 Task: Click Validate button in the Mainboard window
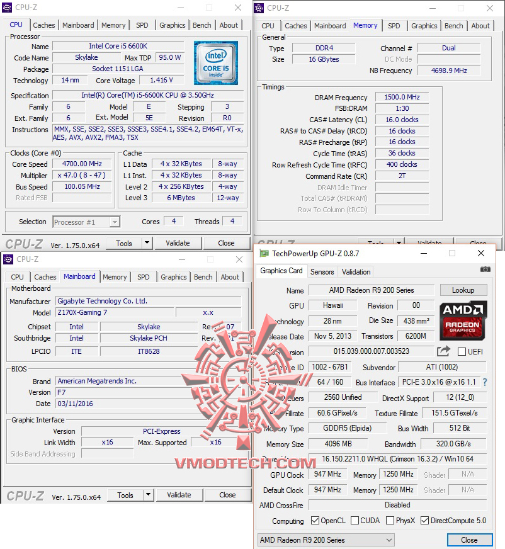coord(179,495)
